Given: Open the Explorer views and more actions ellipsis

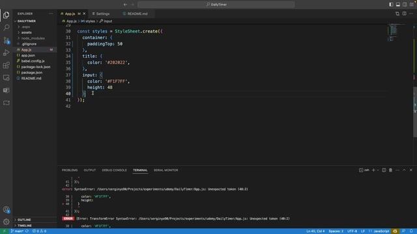Looking at the screenshot, I should pyautogui.click(x=51, y=14).
